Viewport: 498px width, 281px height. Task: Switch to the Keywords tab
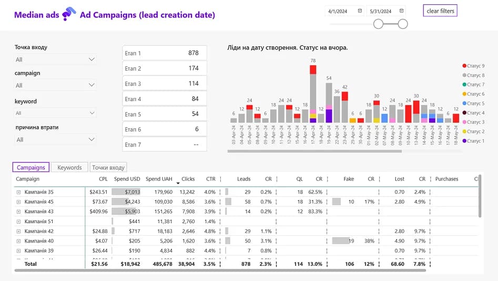click(x=69, y=167)
